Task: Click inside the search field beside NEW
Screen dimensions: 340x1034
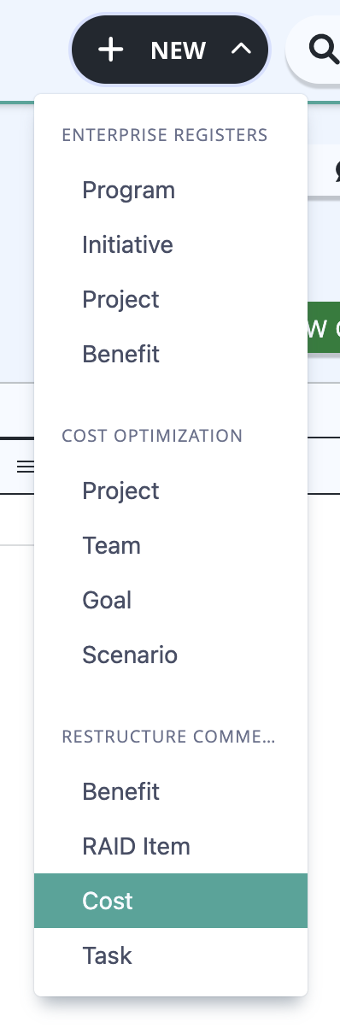Action: click(x=313, y=50)
